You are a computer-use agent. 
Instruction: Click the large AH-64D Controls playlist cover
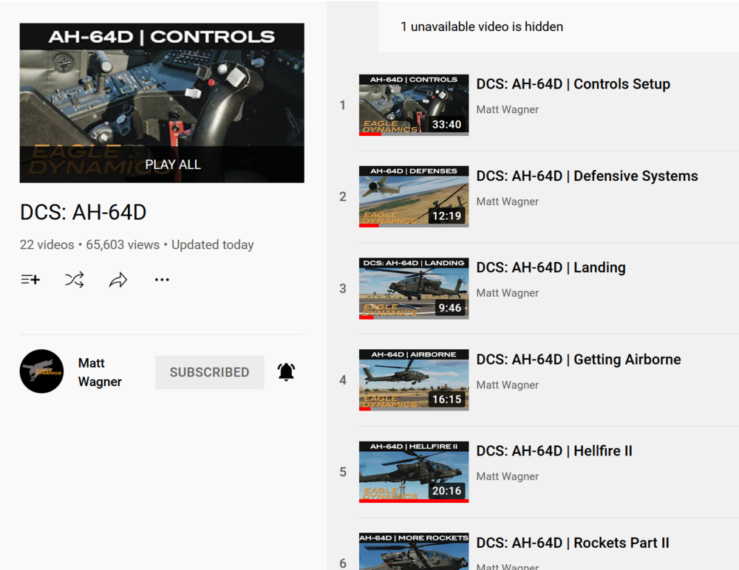tap(162, 103)
